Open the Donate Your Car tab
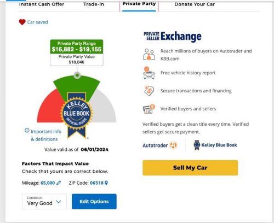This screenshot has height=223, width=274. point(195,4)
